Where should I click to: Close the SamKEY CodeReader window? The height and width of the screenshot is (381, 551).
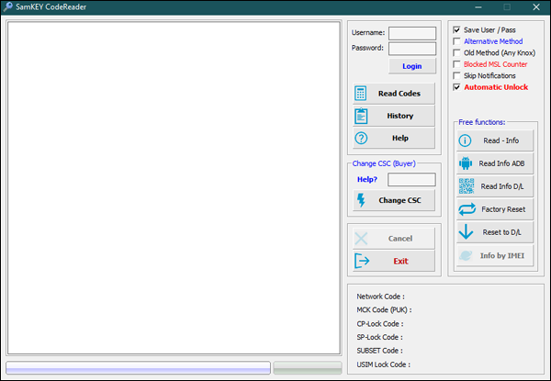tap(536, 7)
